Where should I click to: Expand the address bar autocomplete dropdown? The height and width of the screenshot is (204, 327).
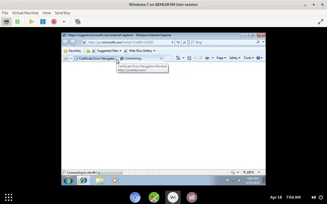point(172,42)
